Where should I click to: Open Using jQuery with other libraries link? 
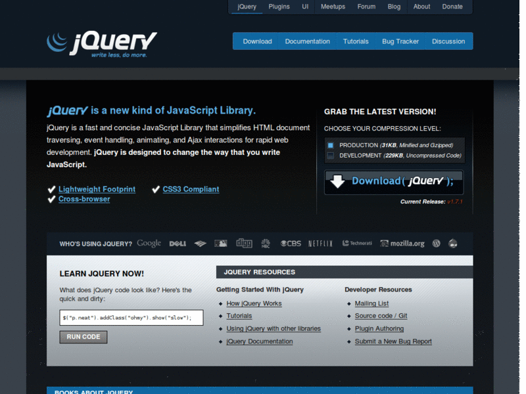point(274,328)
